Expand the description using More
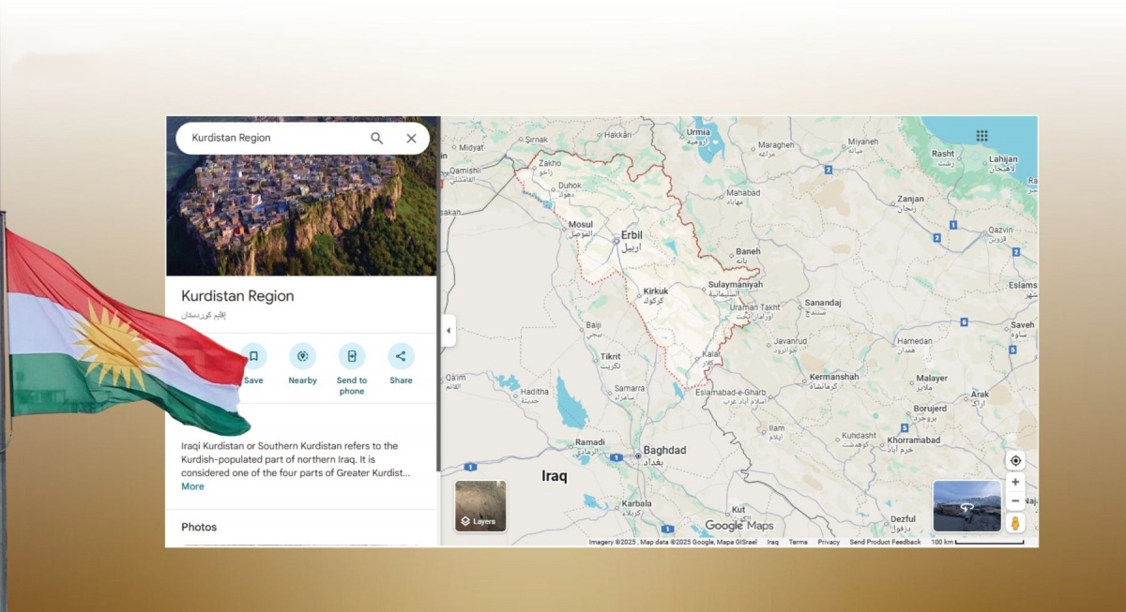This screenshot has width=1126, height=612. tap(192, 486)
